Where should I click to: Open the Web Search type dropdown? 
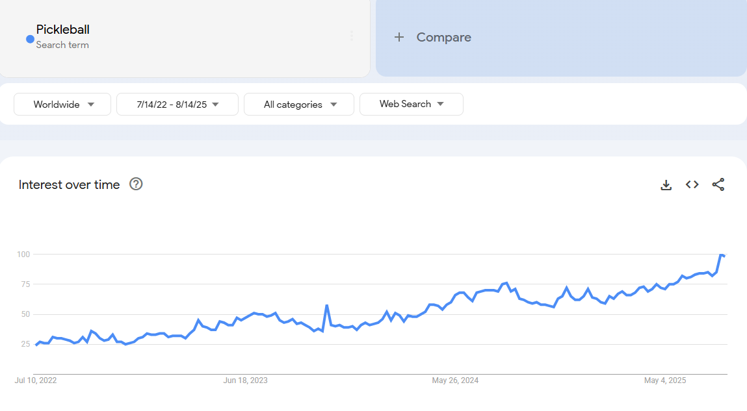coord(411,104)
